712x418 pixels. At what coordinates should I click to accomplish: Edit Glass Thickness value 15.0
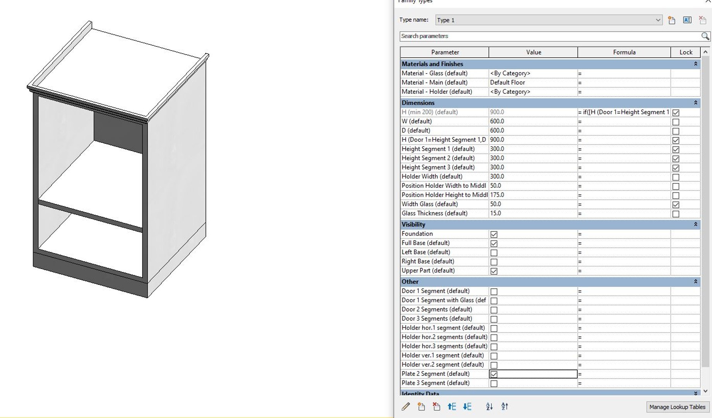click(x=533, y=213)
